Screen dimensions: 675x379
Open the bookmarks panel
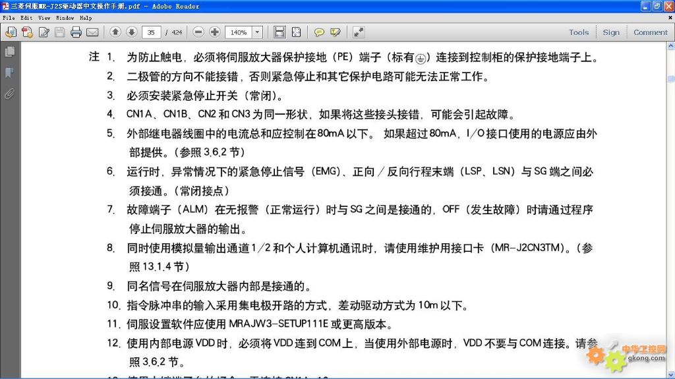click(9, 73)
